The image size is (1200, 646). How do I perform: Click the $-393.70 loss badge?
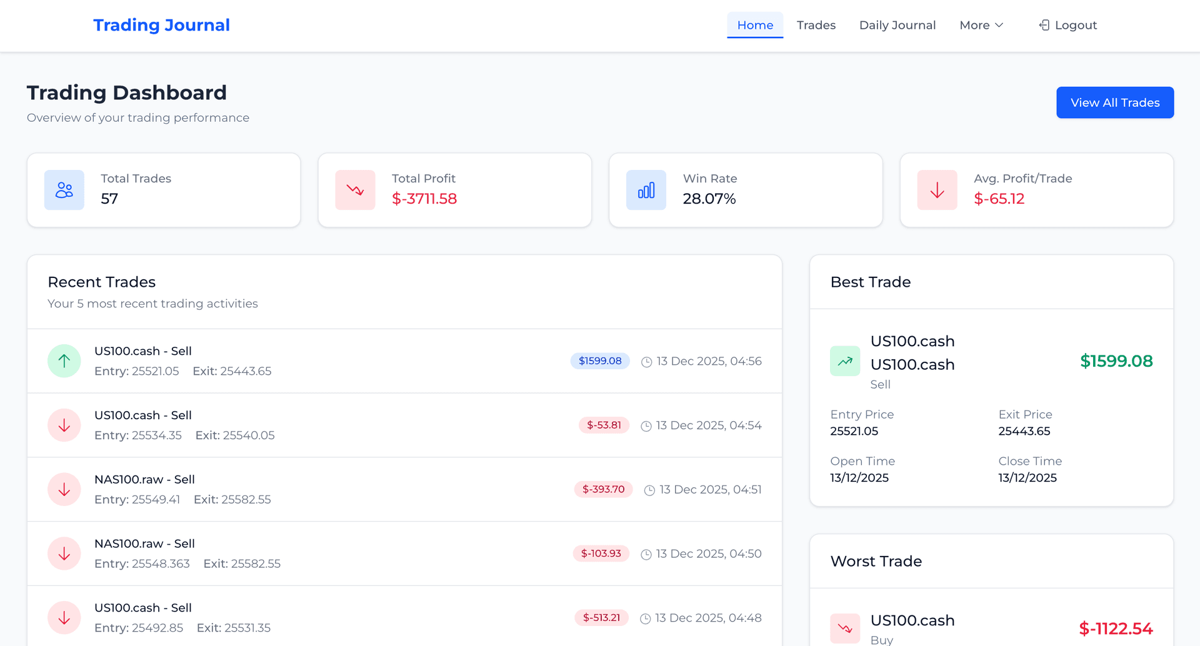point(603,489)
